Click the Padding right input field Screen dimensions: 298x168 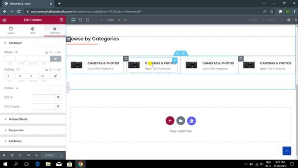coord(21,76)
